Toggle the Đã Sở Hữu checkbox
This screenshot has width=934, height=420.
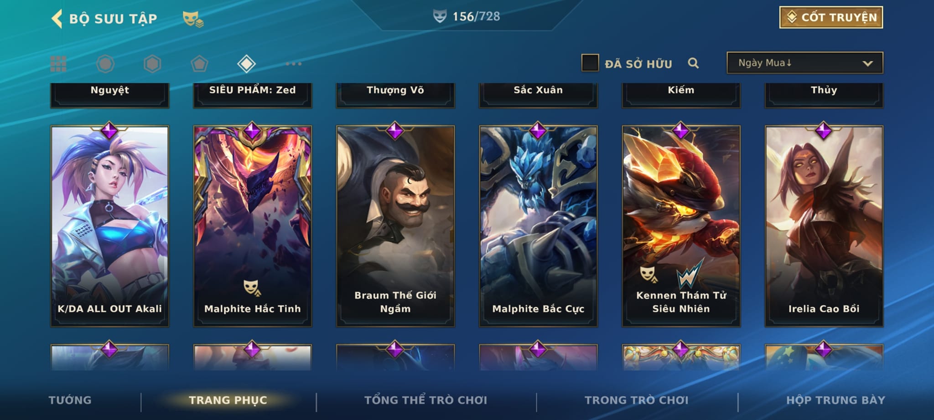click(x=590, y=63)
